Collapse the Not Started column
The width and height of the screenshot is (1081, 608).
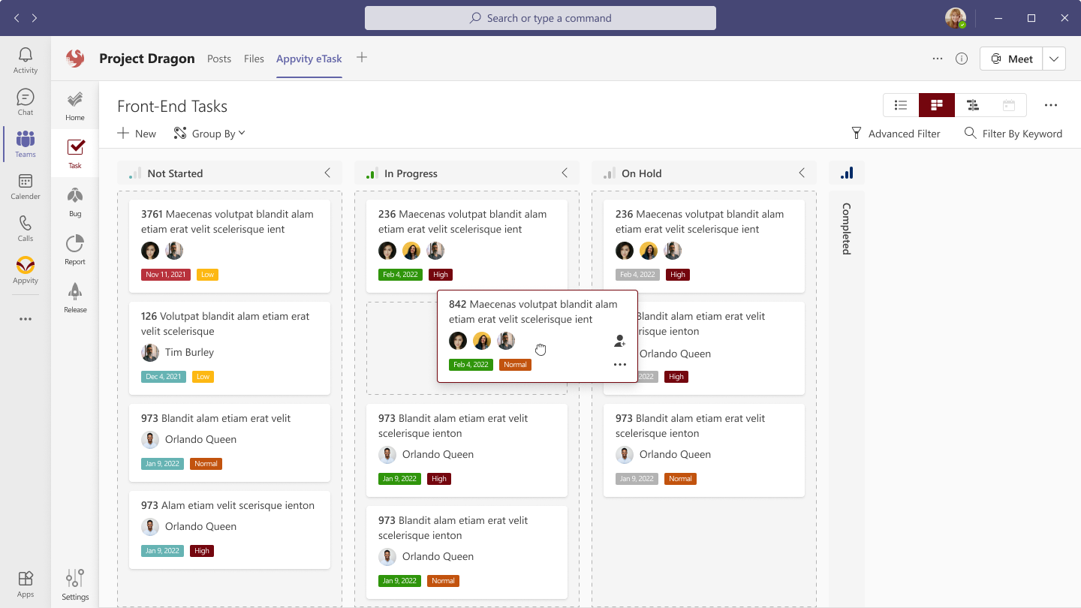click(327, 173)
